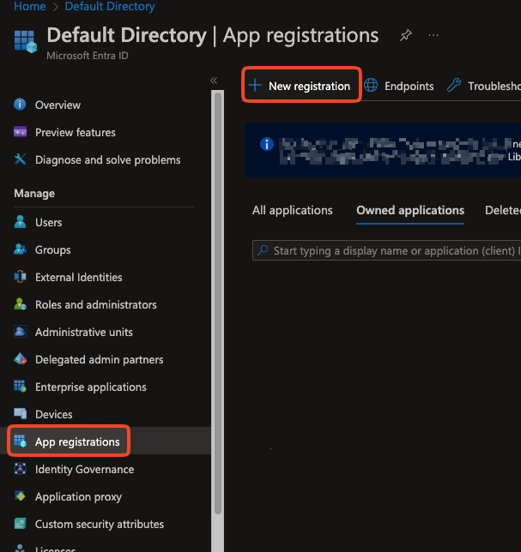Click the Application proxy icon
The height and width of the screenshot is (552, 521).
20,496
